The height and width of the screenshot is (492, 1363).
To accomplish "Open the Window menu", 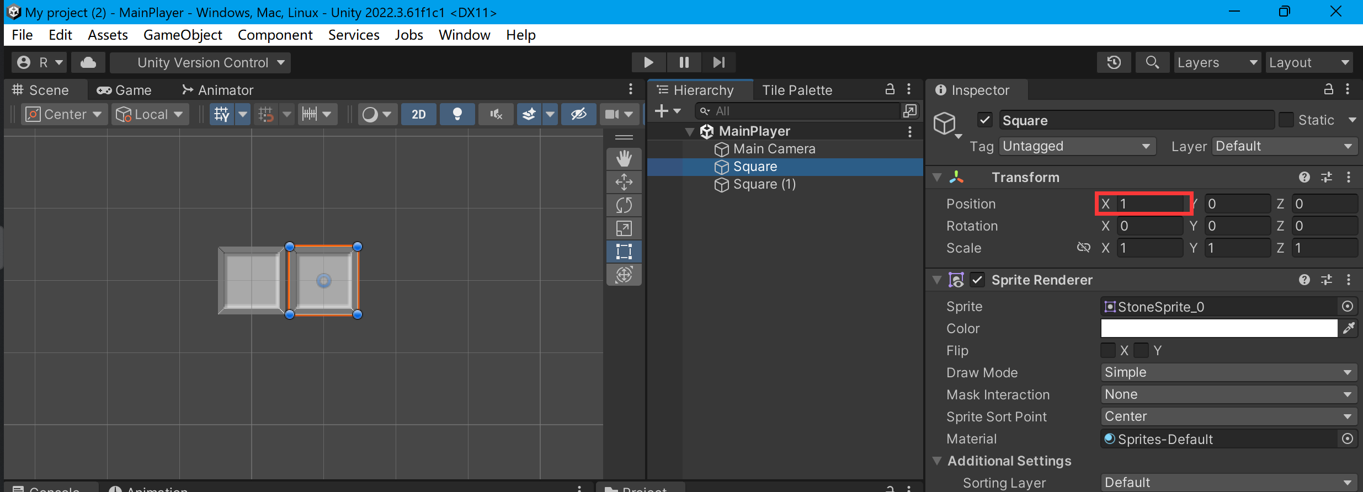I will coord(464,35).
